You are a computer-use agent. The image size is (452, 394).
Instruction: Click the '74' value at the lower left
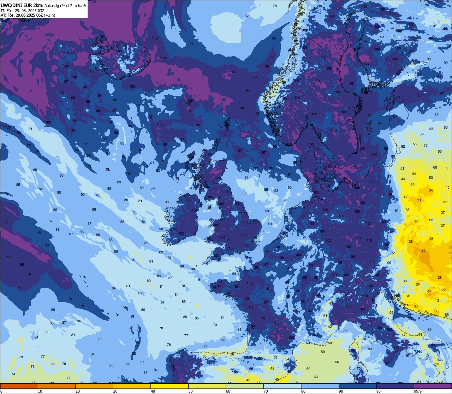tap(13, 374)
